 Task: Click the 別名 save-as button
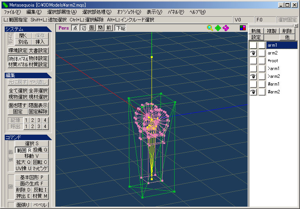23,42
